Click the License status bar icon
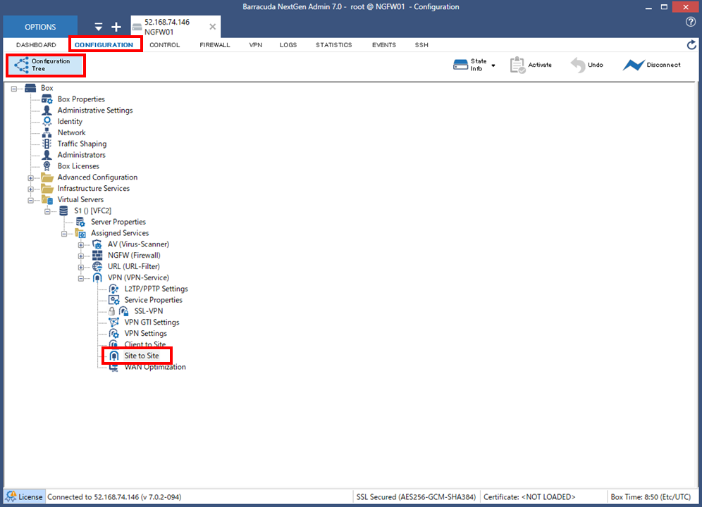This screenshot has height=507, width=702. pos(11,496)
